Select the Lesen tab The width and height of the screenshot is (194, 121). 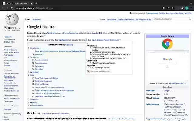pyautogui.click(x=103, y=19)
